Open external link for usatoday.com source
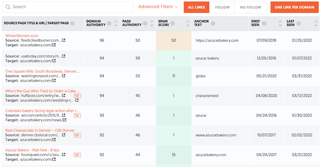This screenshot has height=167, width=321. (x=64, y=56)
